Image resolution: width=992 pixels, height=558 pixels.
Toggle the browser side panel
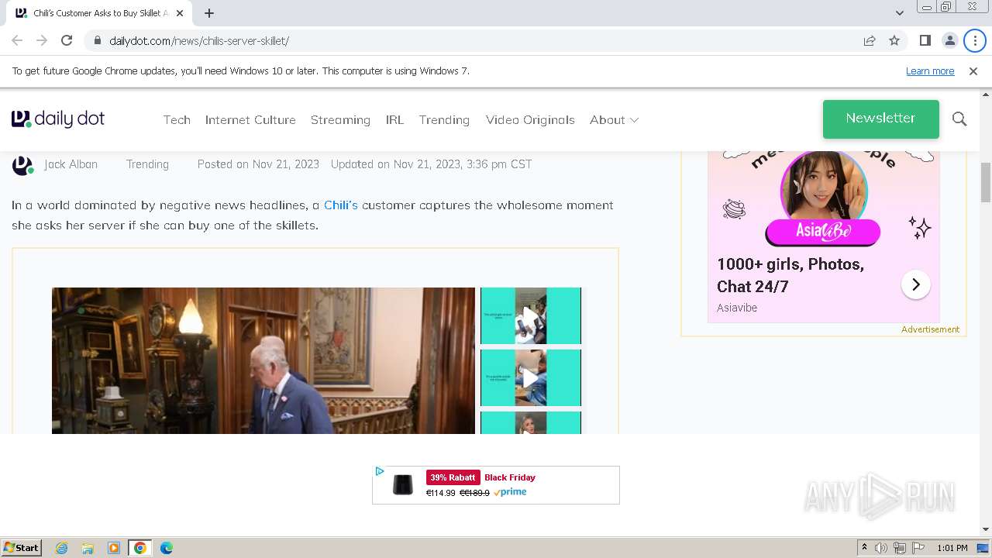(925, 40)
